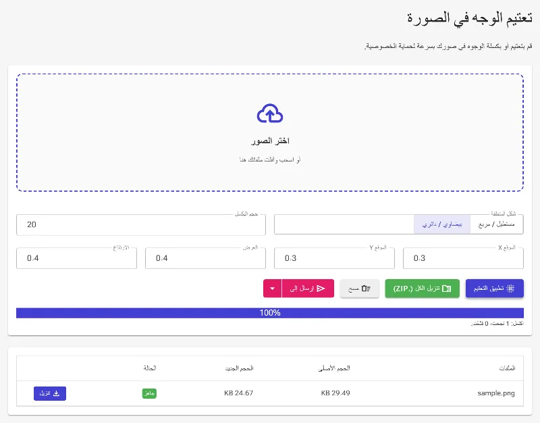Click the drag and drop files hint text
540x423 pixels.
click(x=270, y=159)
